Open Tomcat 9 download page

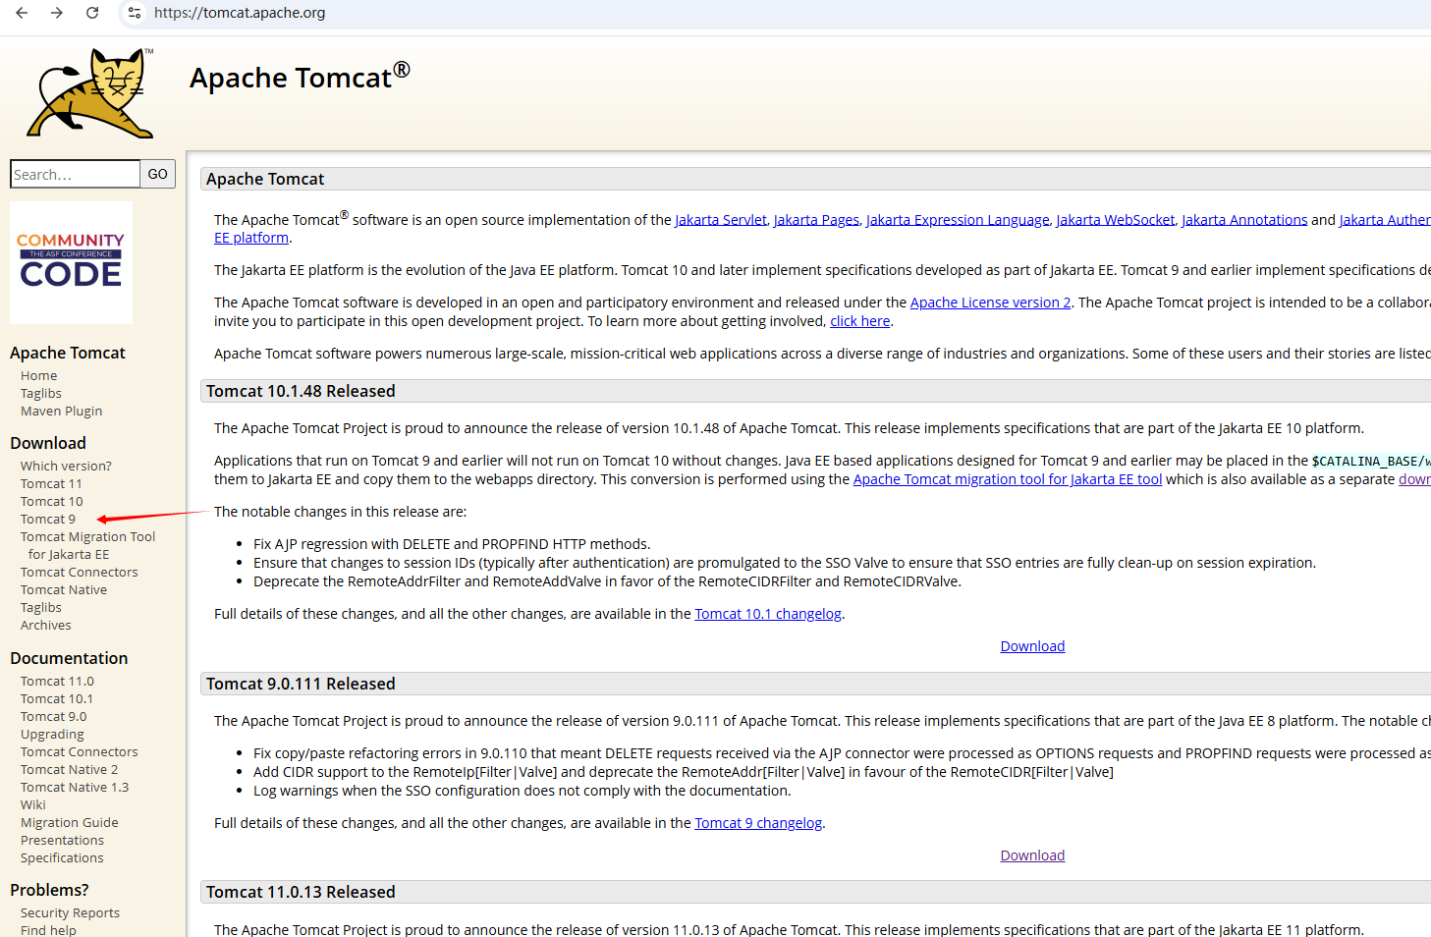pos(48,520)
